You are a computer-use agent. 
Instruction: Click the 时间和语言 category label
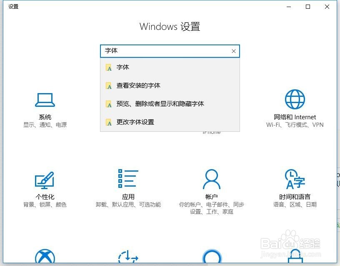click(295, 197)
